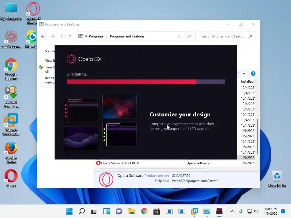The image size is (291, 218).
Task: Open VMware Workstation desktop shortcut
Action: point(11,125)
